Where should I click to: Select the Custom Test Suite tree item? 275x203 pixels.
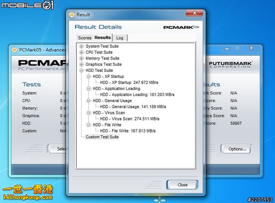(x=102, y=137)
